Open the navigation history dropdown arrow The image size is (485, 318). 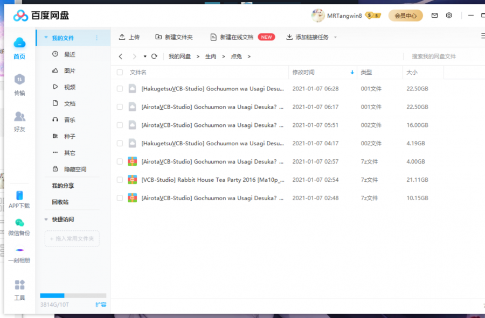[145, 56]
